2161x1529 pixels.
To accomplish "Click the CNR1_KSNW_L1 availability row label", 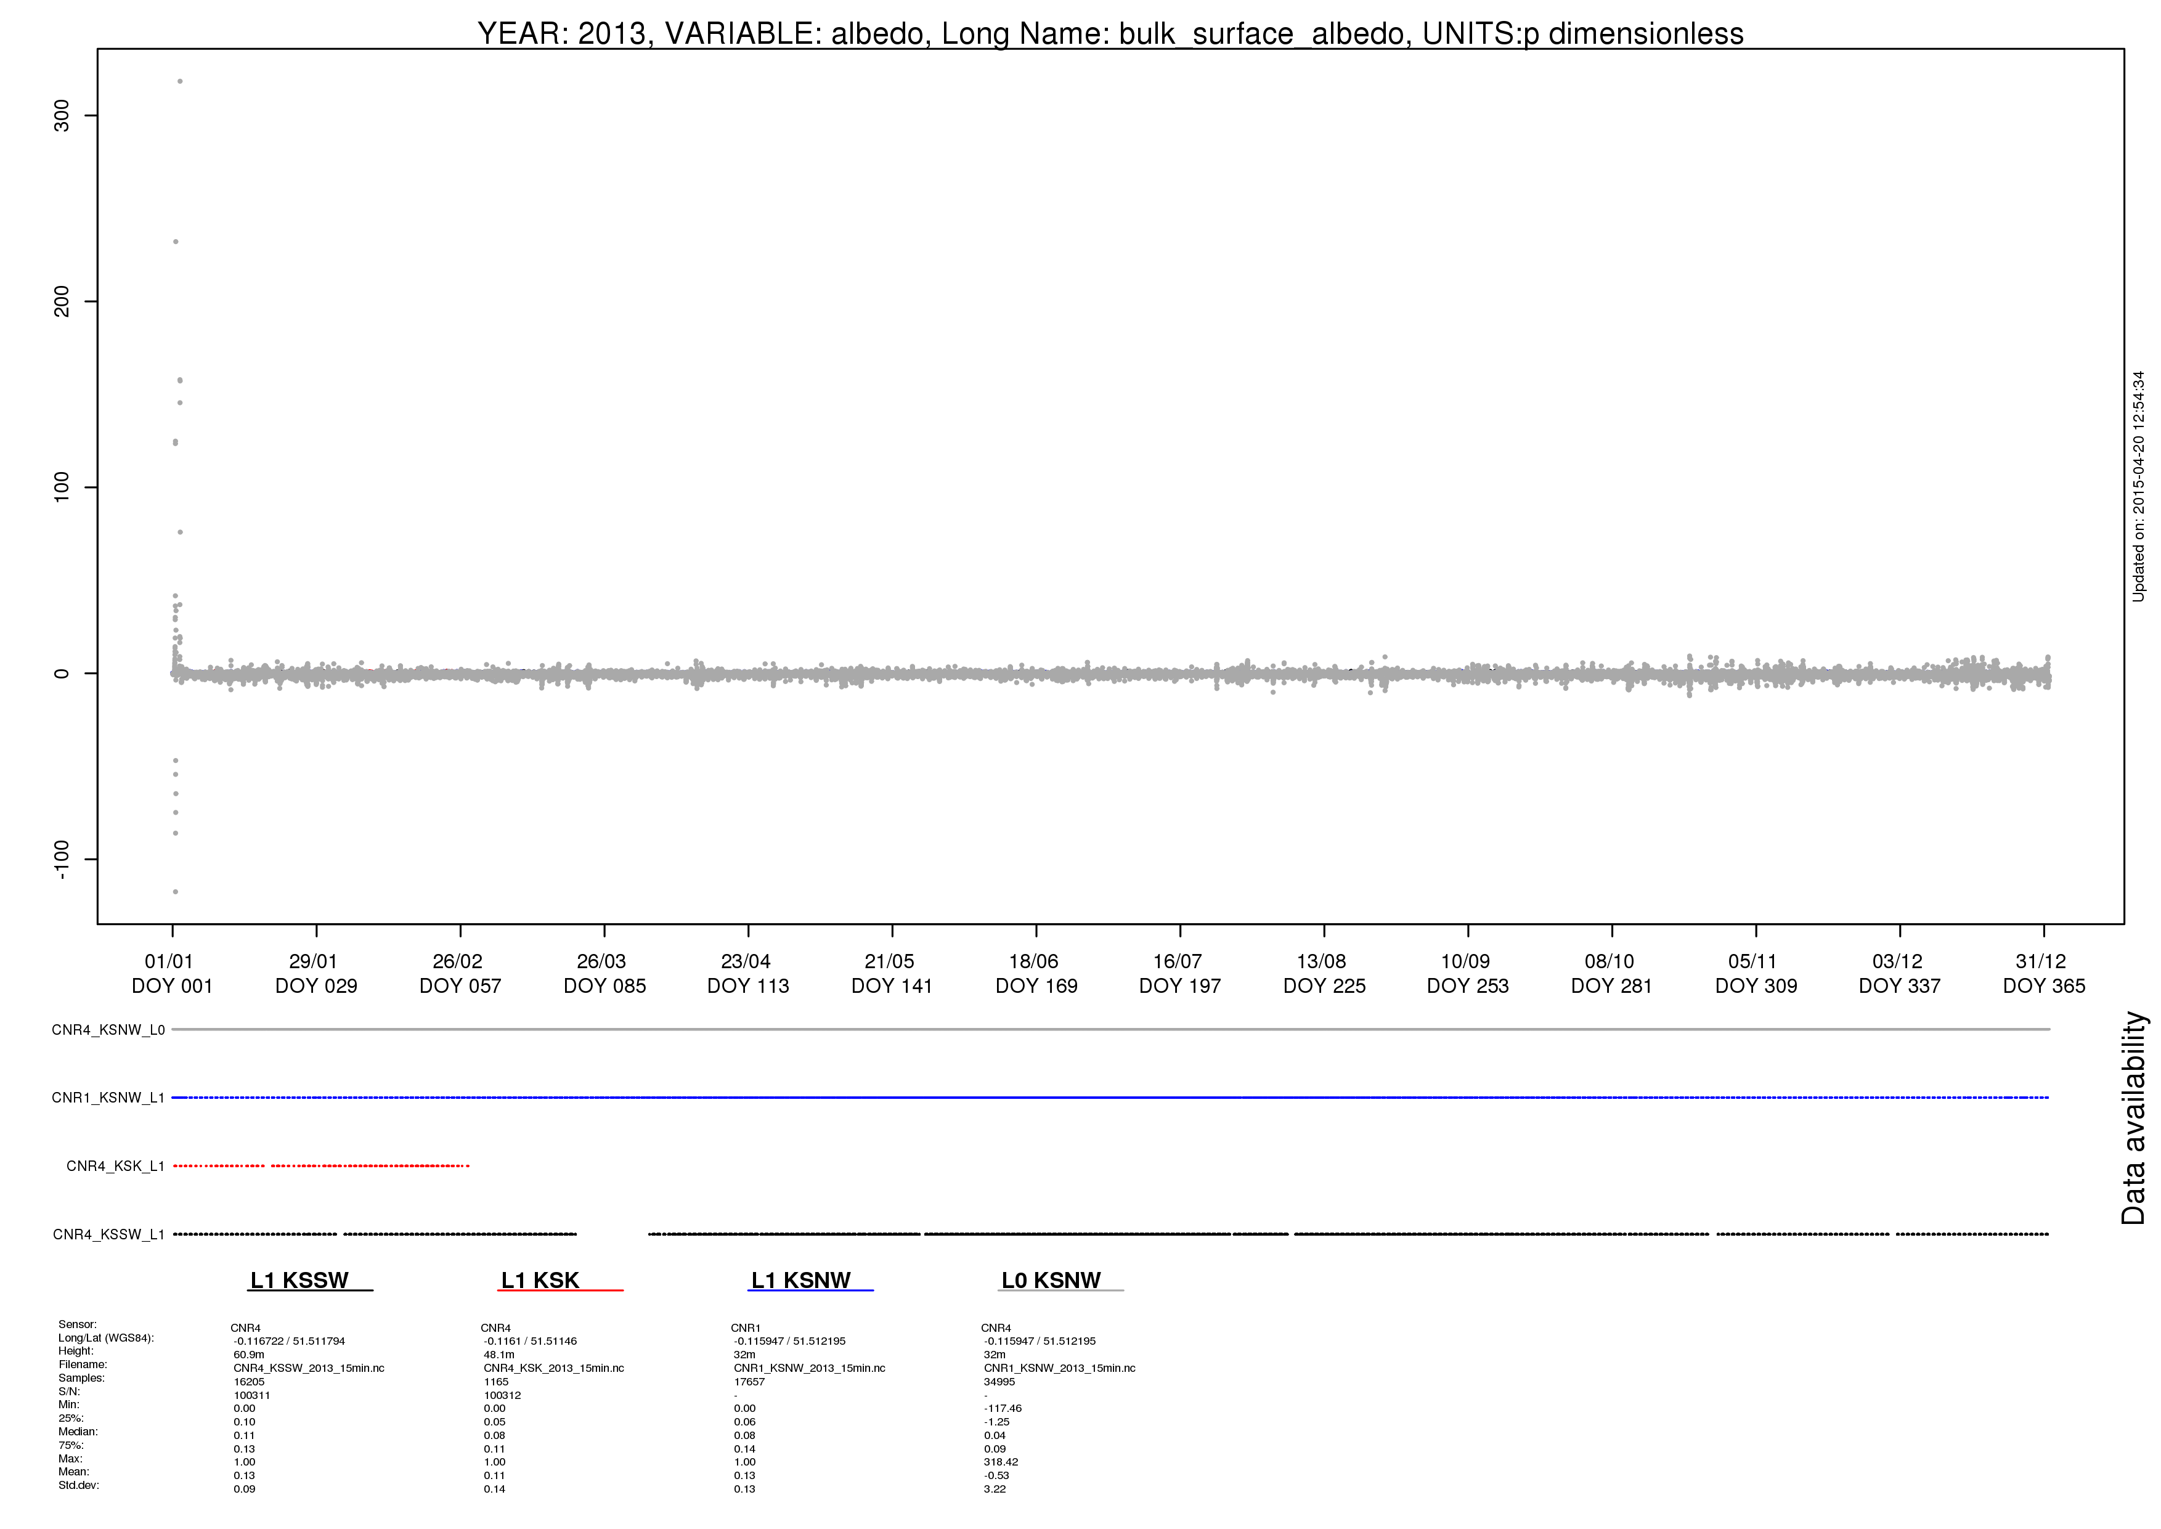I will (108, 1098).
